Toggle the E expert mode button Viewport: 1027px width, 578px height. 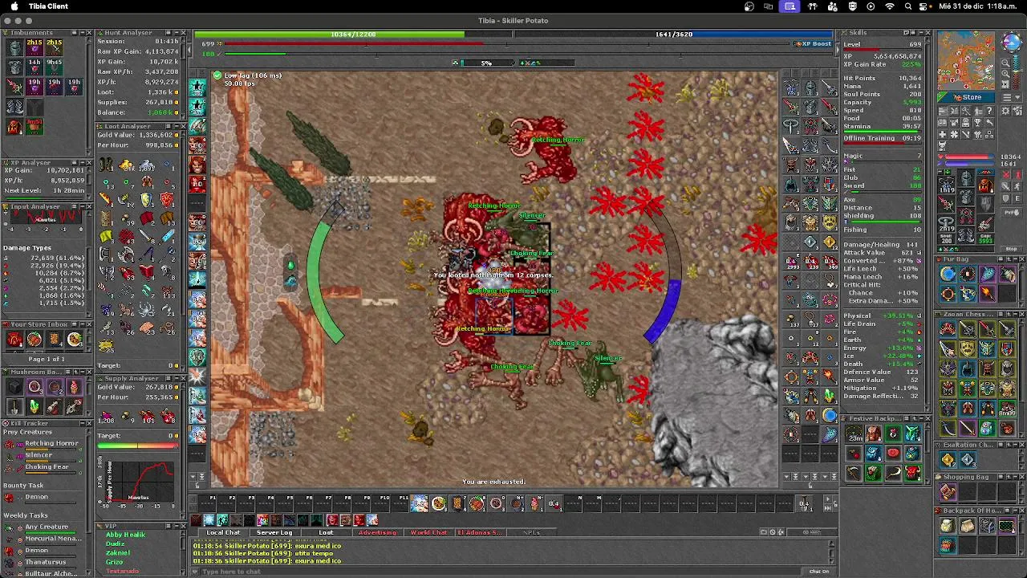point(1017,198)
